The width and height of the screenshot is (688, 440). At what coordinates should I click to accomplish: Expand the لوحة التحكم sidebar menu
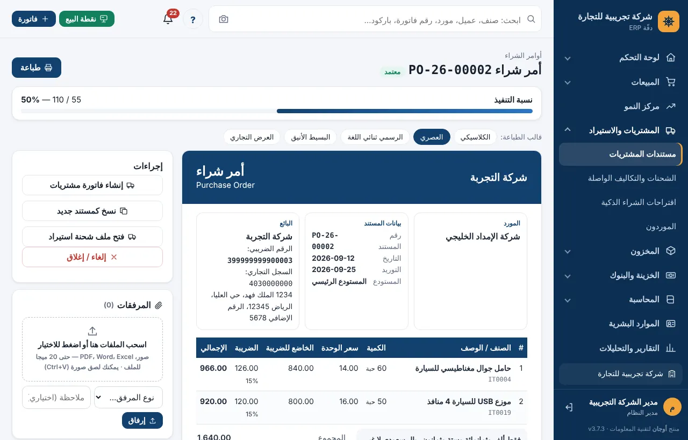pos(621,57)
